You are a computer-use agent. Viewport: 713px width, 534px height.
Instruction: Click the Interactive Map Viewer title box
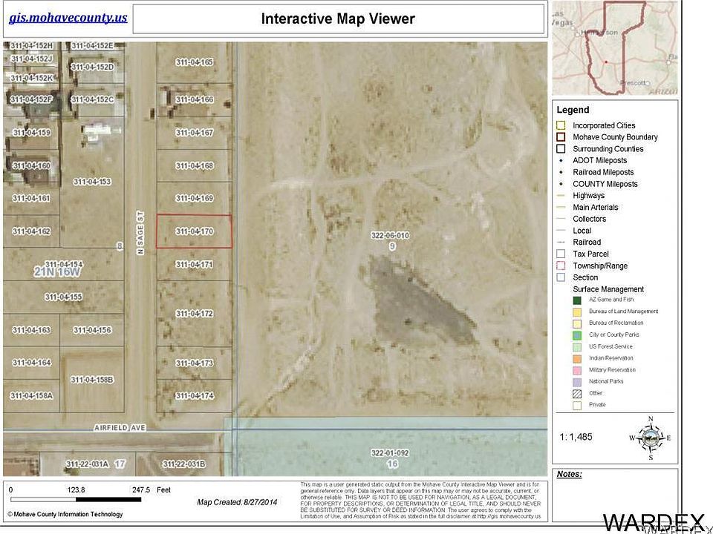[338, 19]
